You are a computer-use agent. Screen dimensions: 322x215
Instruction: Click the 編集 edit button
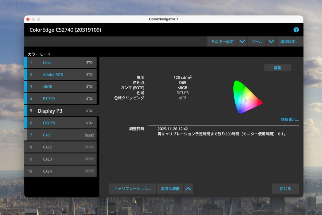click(277, 68)
